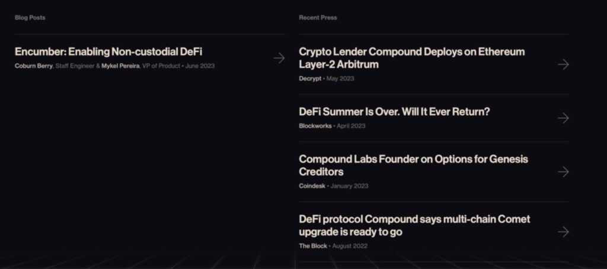Click arrow next to Arbitrum deployment article
Image resolution: width=607 pixels, height=269 pixels.
pyautogui.click(x=563, y=64)
